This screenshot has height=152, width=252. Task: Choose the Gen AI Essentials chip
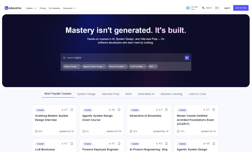click(x=118, y=66)
